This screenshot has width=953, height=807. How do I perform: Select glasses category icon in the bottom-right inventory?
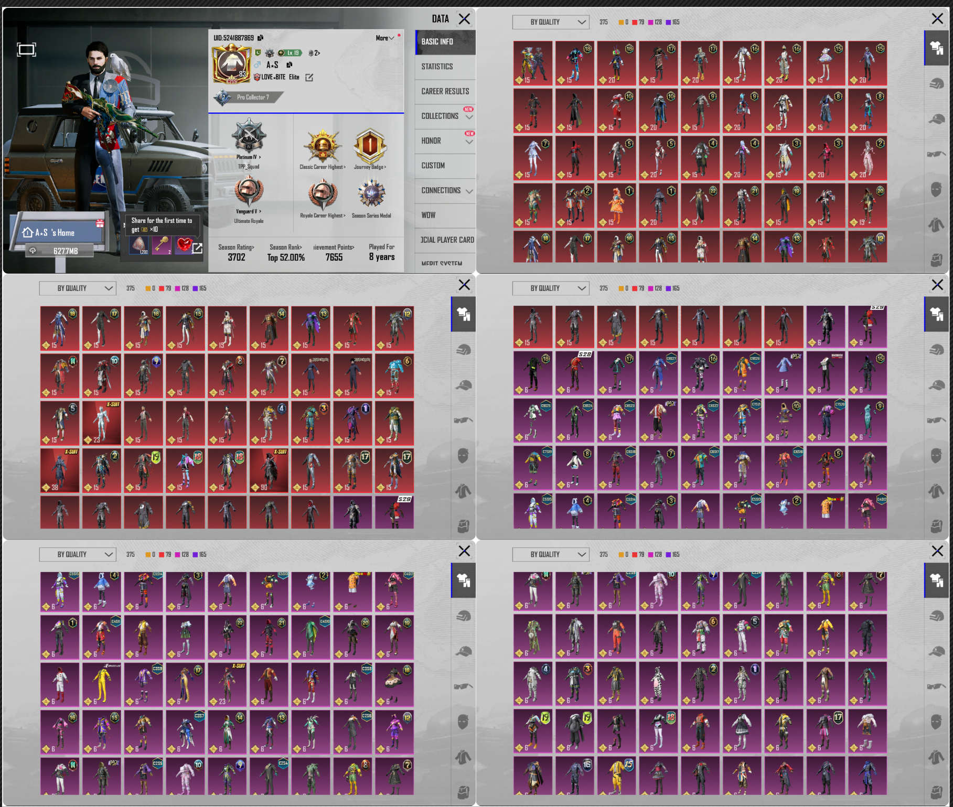click(x=936, y=686)
